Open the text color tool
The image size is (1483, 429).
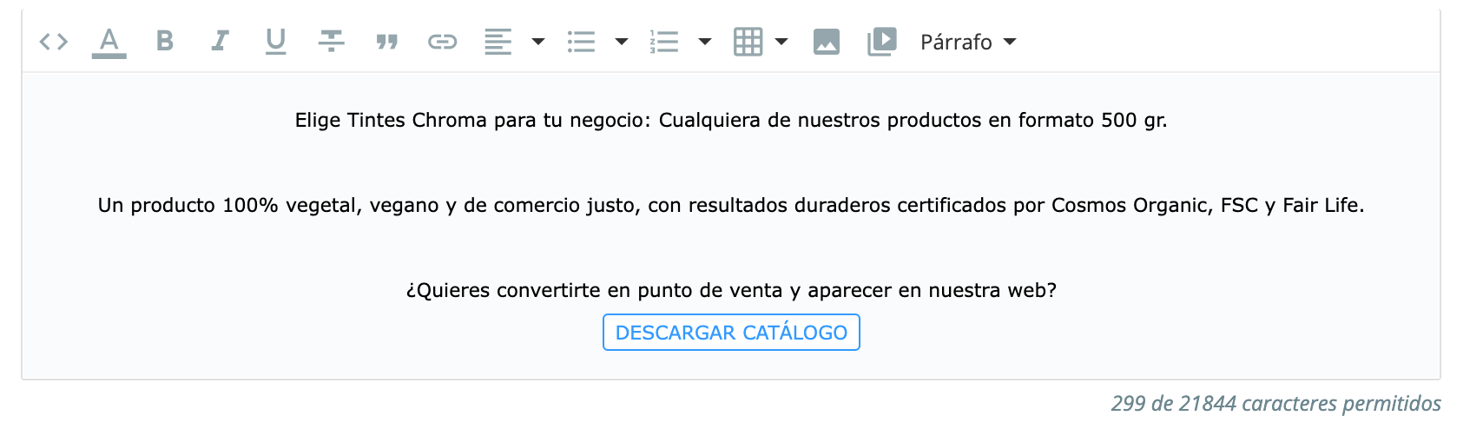[109, 42]
